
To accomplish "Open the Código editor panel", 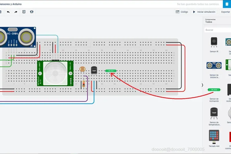I will (182, 12).
